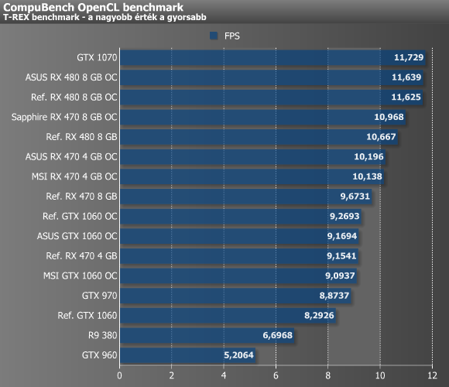Click value 5,2064 on the bar
This screenshot has height=387, width=449.
[x=238, y=355]
